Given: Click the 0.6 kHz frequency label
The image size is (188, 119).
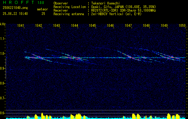Looking at the screenshot, I should point(2,113).
